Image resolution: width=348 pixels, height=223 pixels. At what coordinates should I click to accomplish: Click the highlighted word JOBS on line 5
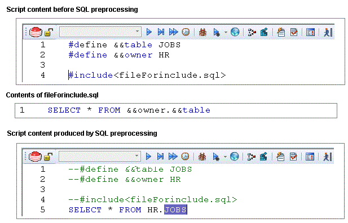click(x=175, y=209)
